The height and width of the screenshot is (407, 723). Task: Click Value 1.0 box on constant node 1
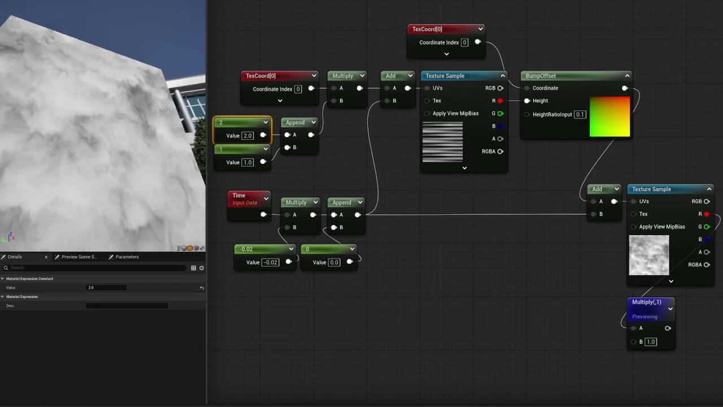(x=247, y=162)
